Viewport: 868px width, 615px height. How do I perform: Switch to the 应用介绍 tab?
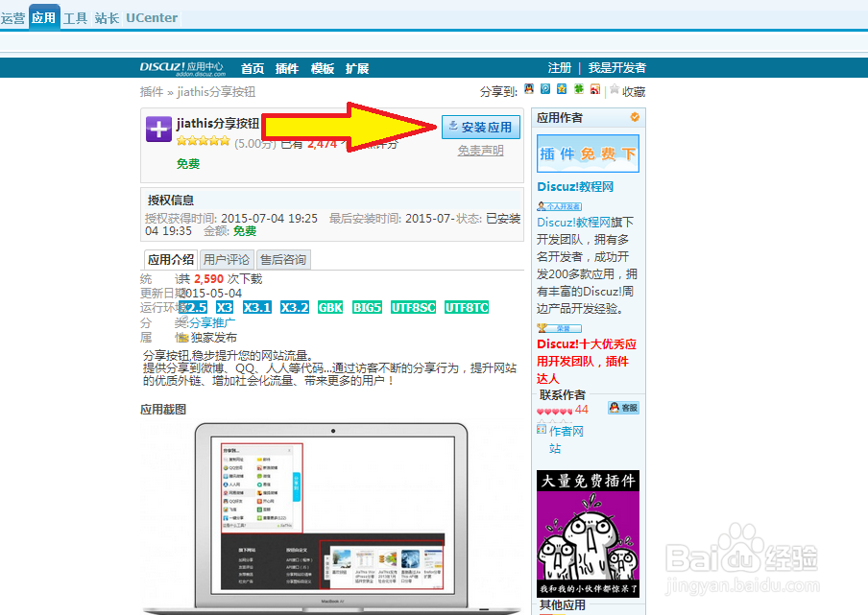click(x=171, y=259)
